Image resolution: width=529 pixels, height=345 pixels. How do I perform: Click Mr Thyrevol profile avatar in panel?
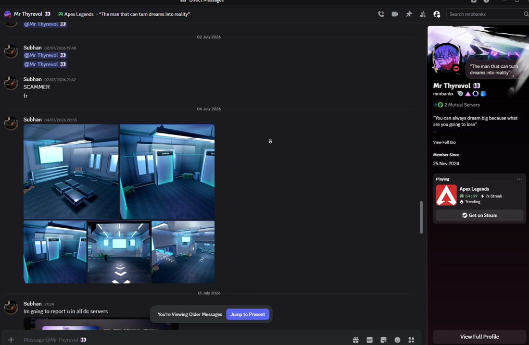tap(446, 58)
